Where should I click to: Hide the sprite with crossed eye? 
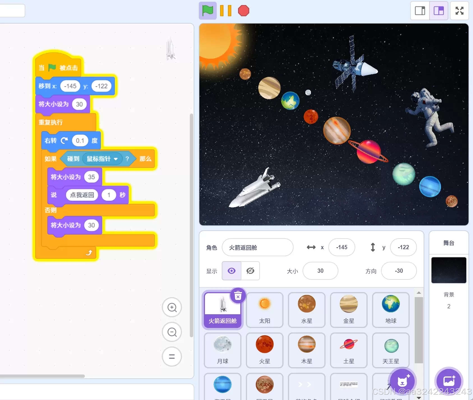[x=250, y=271]
